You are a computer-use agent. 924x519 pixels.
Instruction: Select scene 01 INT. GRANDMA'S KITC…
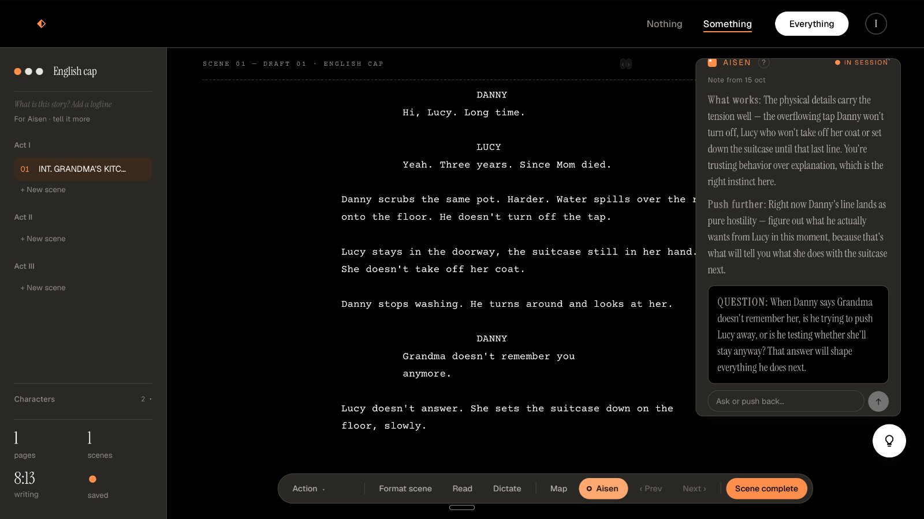83,169
